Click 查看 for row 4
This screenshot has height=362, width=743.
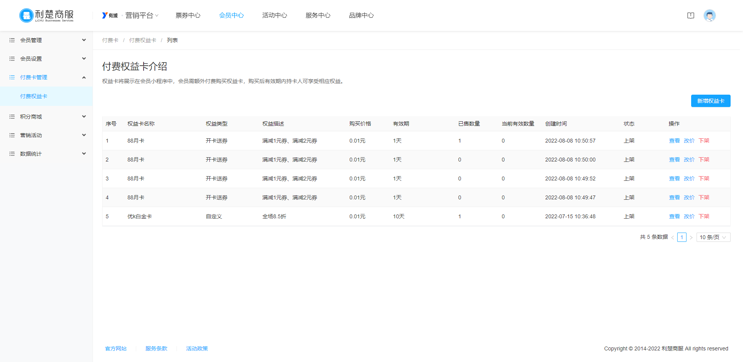point(675,197)
